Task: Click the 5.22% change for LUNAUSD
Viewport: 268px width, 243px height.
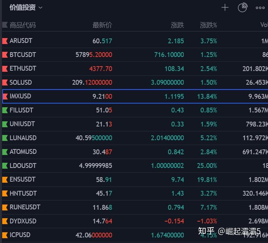Action: point(209,138)
